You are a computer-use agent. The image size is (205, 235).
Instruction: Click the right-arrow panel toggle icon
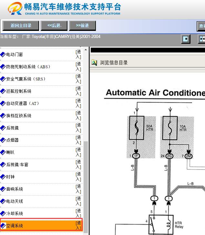pos(186,39)
